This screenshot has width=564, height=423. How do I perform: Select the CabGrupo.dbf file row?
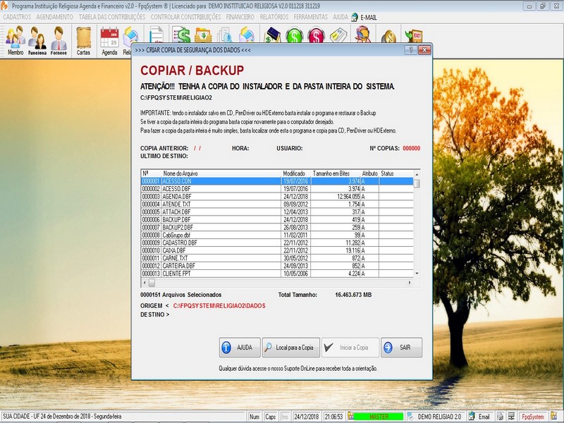277,235
